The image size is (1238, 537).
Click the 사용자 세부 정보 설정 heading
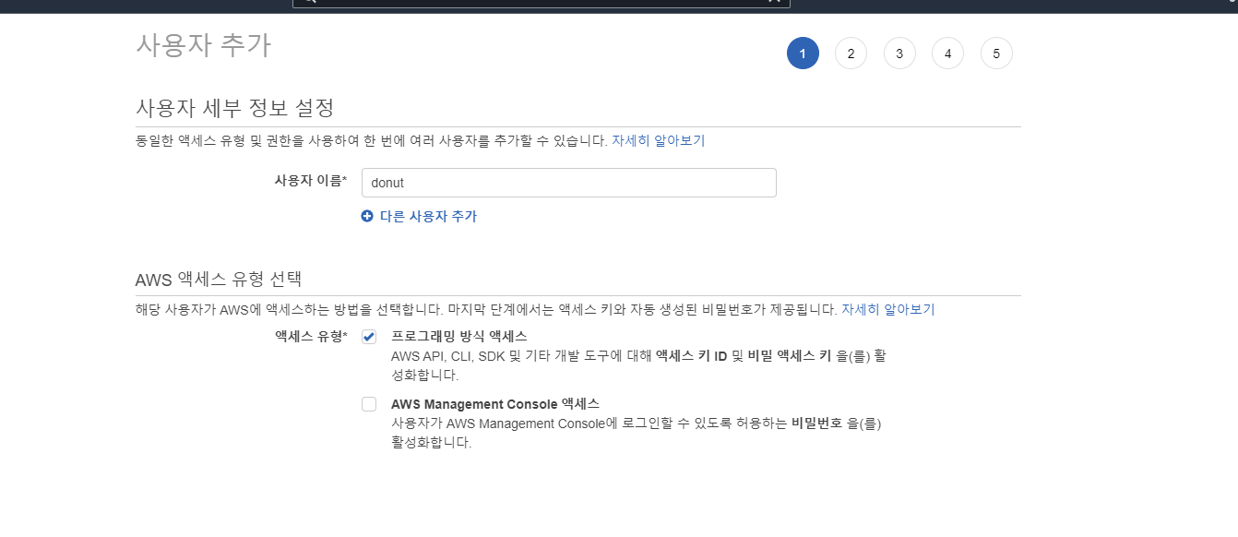coord(234,107)
